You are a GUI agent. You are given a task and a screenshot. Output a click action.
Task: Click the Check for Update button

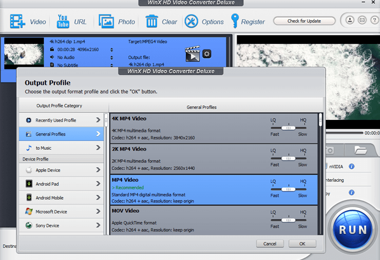303,21
